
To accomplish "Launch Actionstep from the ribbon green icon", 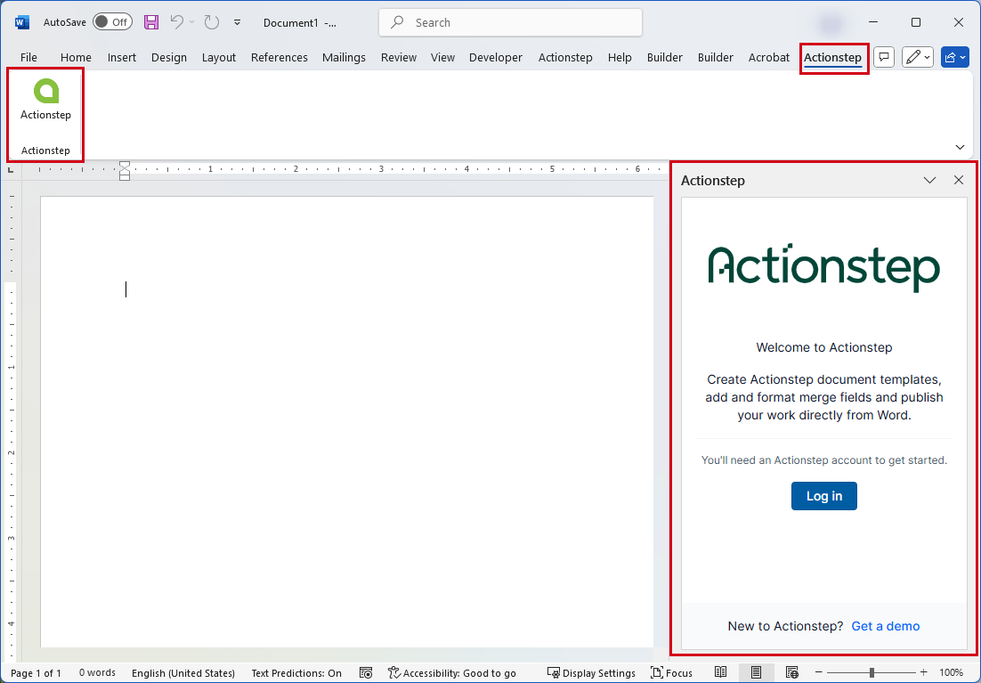I will click(45, 100).
